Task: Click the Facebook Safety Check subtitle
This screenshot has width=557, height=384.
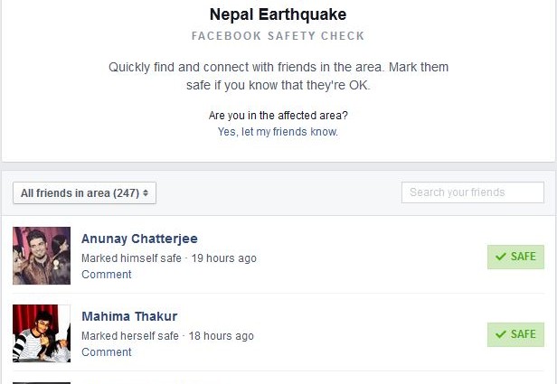Action: (278, 36)
